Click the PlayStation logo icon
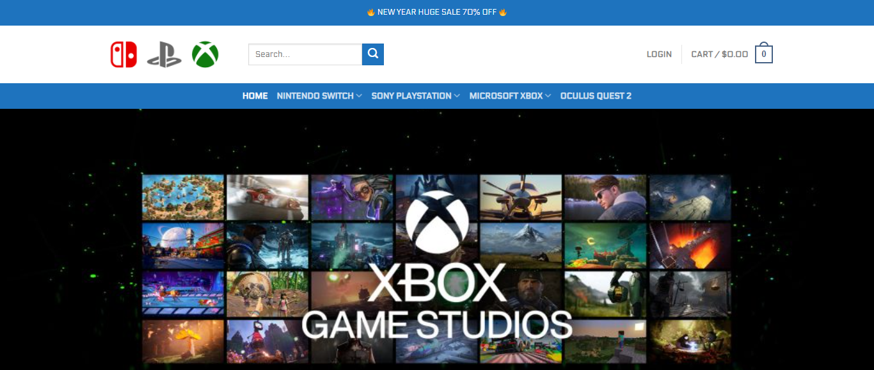This screenshot has width=874, height=370. pos(164,55)
